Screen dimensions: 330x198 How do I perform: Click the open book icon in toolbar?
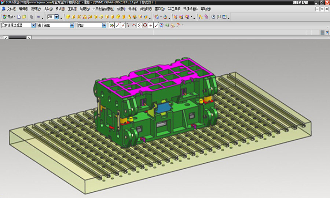pos(219,17)
